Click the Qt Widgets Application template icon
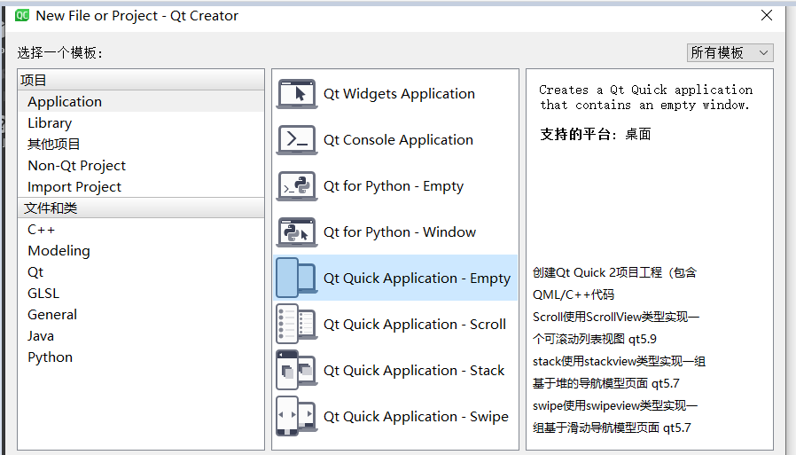796x455 pixels. click(x=297, y=94)
